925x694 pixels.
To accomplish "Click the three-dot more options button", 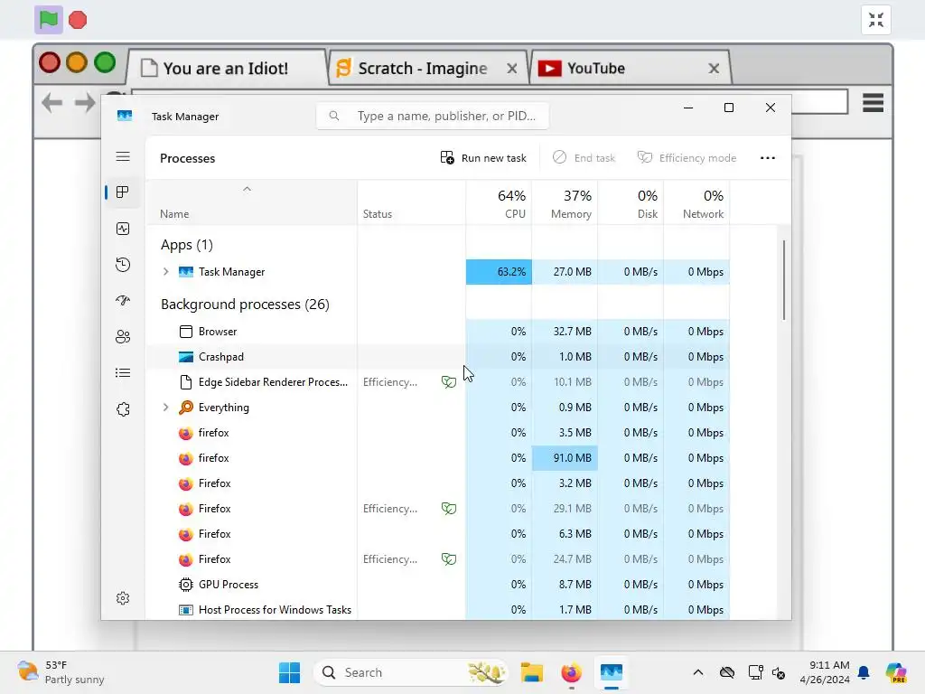I will [x=768, y=158].
